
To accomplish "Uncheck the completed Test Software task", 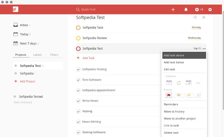I will 78,80.
